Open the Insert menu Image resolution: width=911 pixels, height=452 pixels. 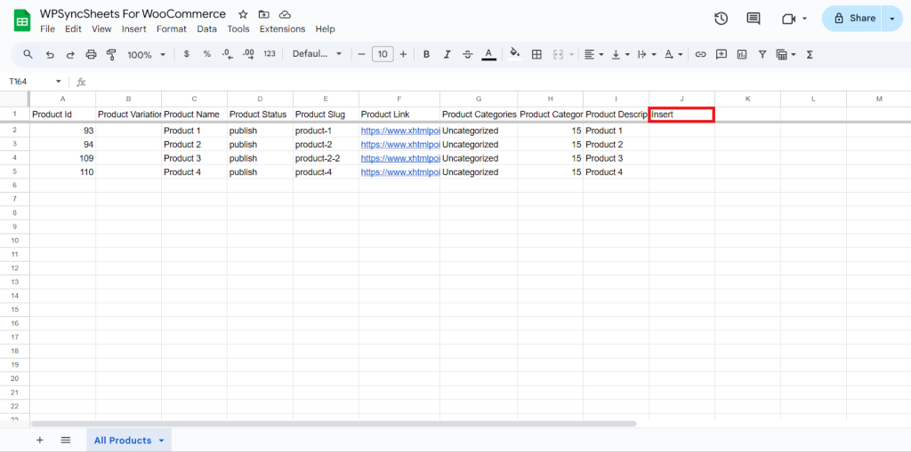coord(134,29)
